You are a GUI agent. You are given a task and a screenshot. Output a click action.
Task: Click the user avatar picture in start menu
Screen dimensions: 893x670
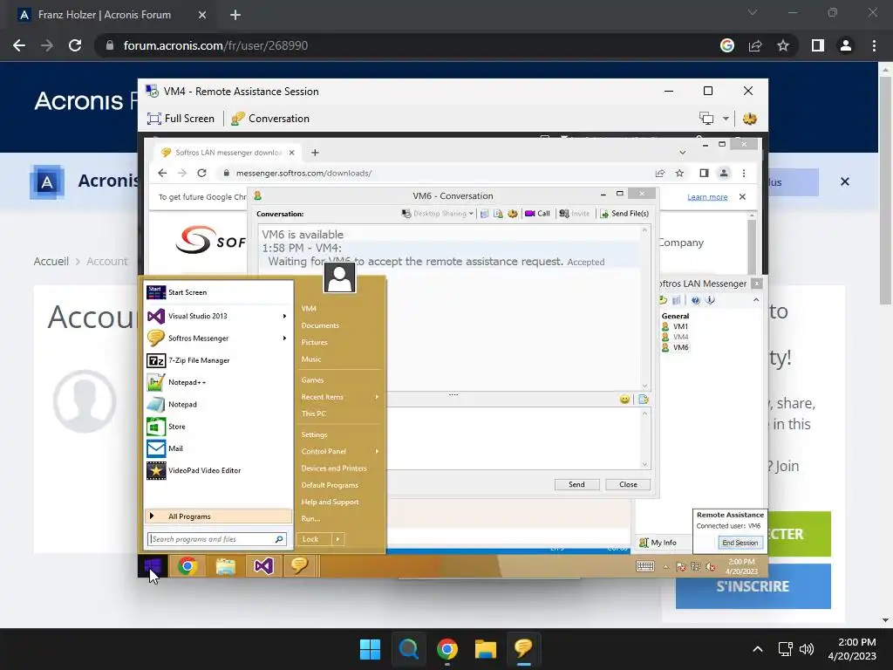click(x=339, y=277)
